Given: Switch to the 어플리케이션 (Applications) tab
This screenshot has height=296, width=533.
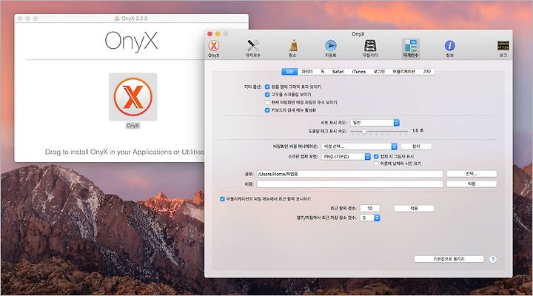Looking at the screenshot, I should pyautogui.click(x=404, y=71).
